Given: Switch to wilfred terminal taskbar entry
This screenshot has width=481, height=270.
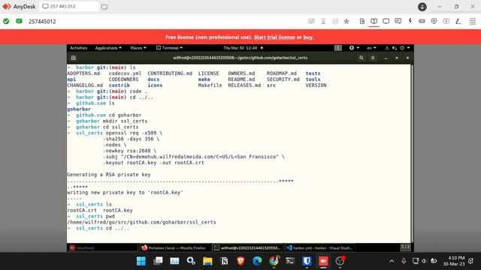Looking at the screenshot, I should click(x=247, y=247).
